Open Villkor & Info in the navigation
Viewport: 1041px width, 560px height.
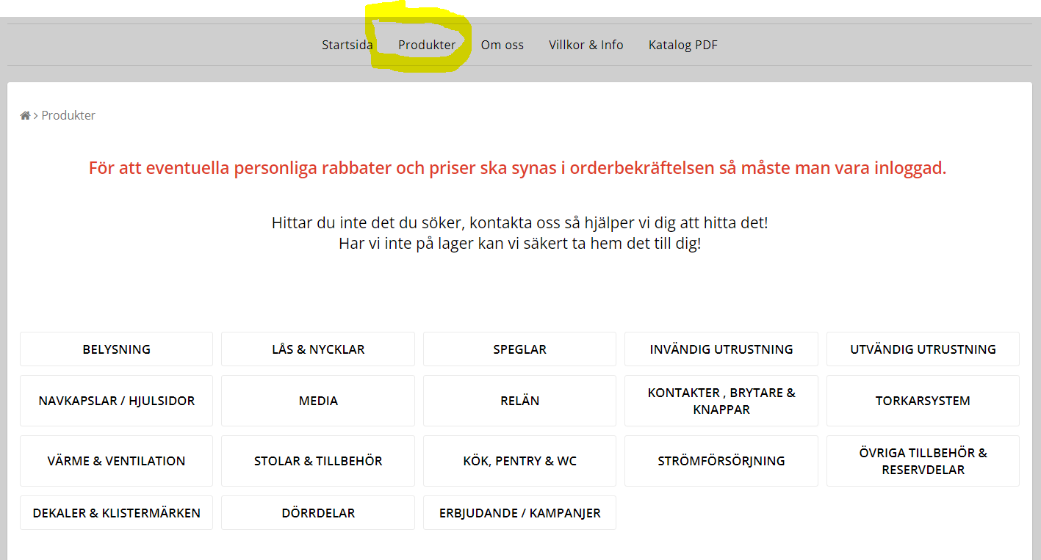586,45
